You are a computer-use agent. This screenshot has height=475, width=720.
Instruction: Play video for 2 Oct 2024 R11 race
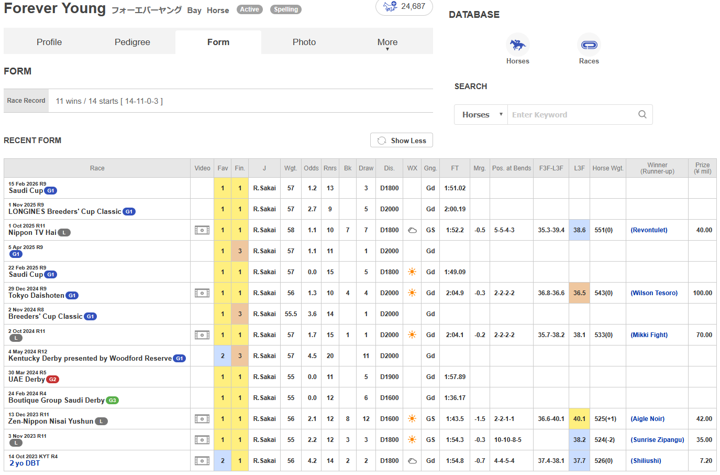202,335
